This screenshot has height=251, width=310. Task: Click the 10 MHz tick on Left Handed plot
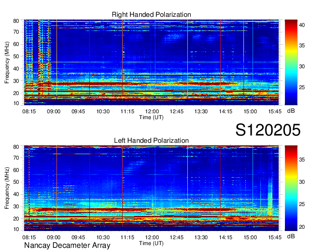(16, 230)
